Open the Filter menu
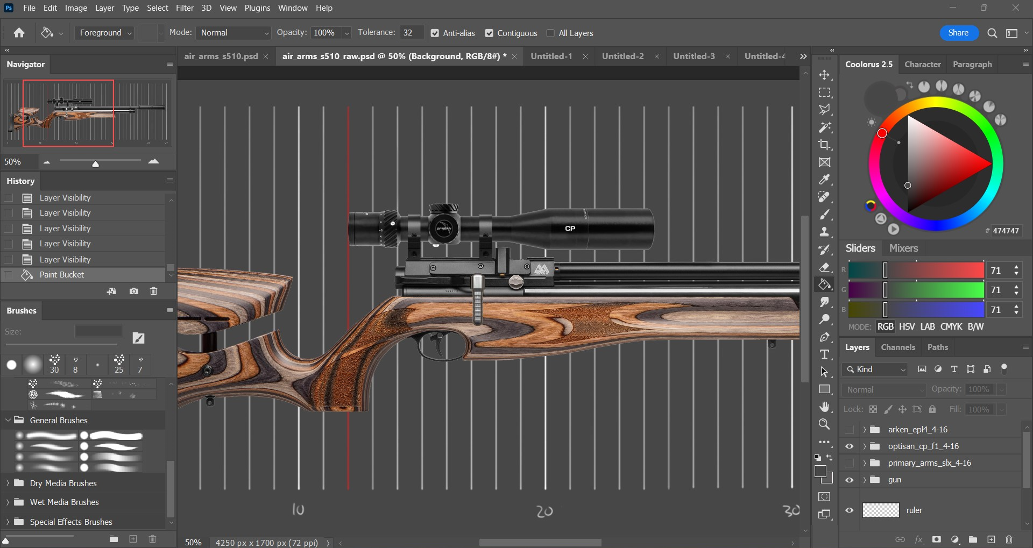This screenshot has width=1033, height=548. coord(185,8)
